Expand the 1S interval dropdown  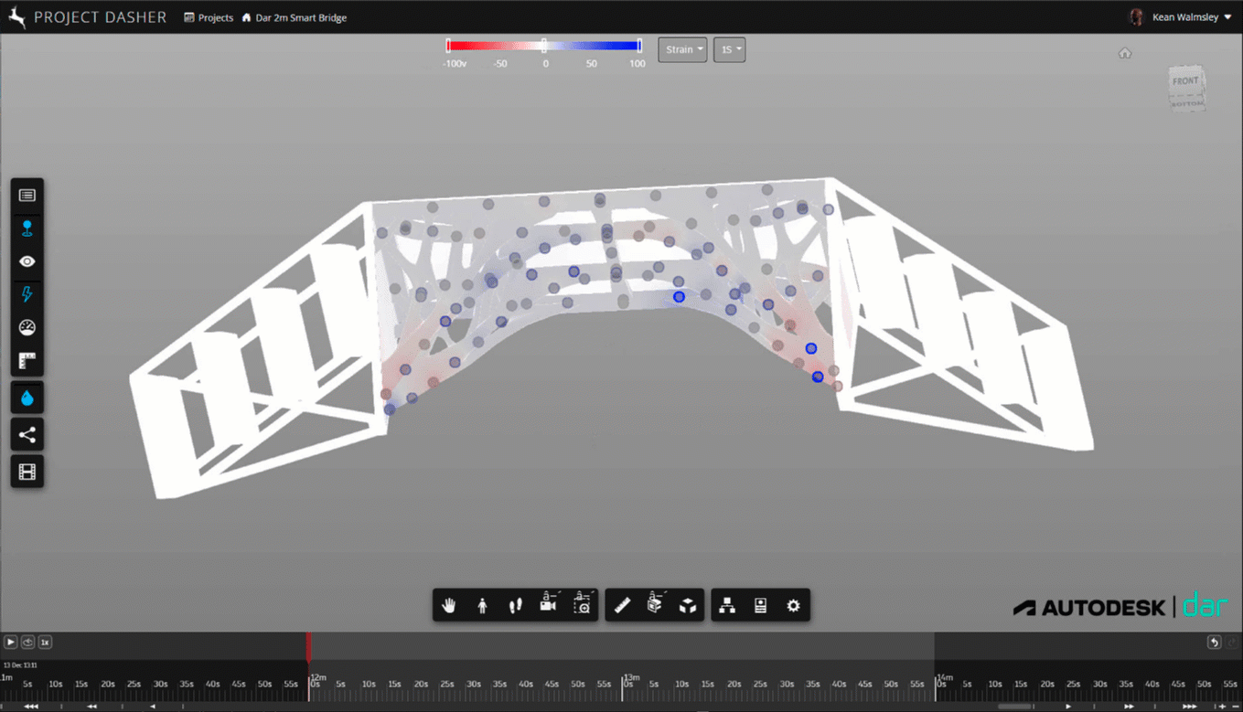(729, 49)
